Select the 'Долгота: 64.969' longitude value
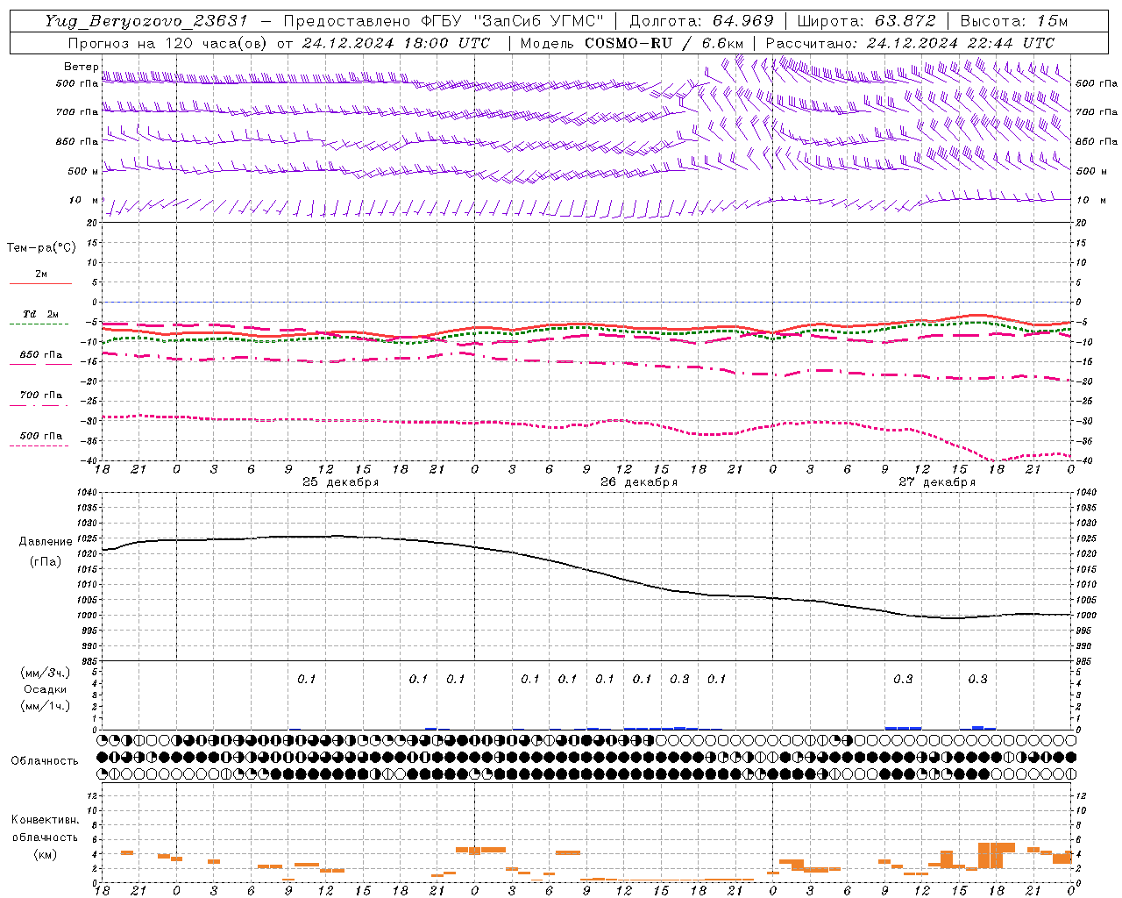 coord(701,21)
